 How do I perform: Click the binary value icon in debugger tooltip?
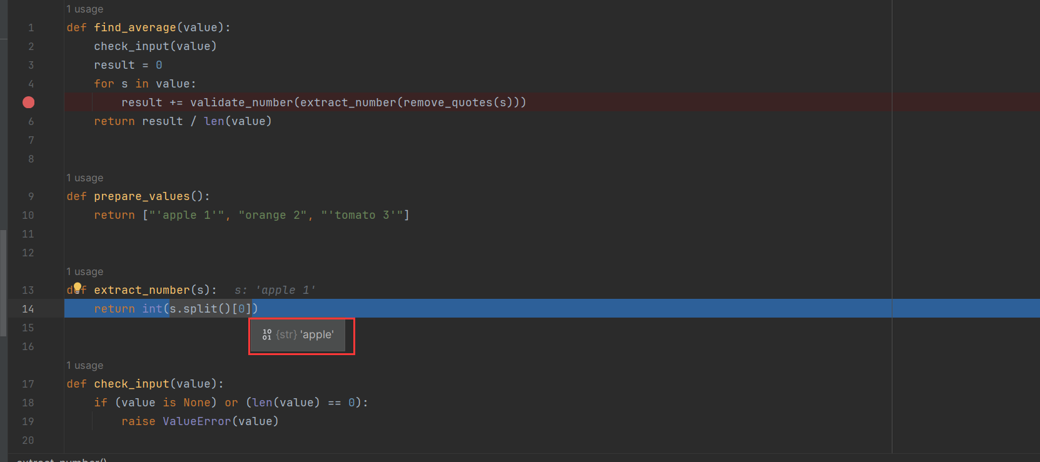267,334
